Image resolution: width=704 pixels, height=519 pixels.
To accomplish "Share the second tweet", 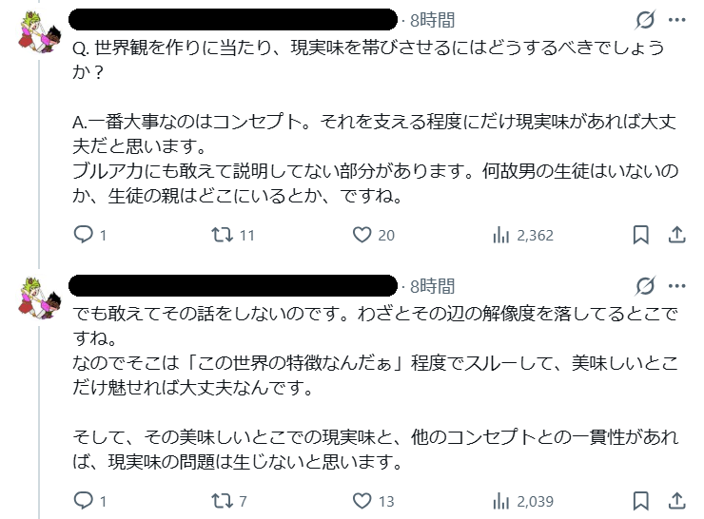I will pos(676,501).
